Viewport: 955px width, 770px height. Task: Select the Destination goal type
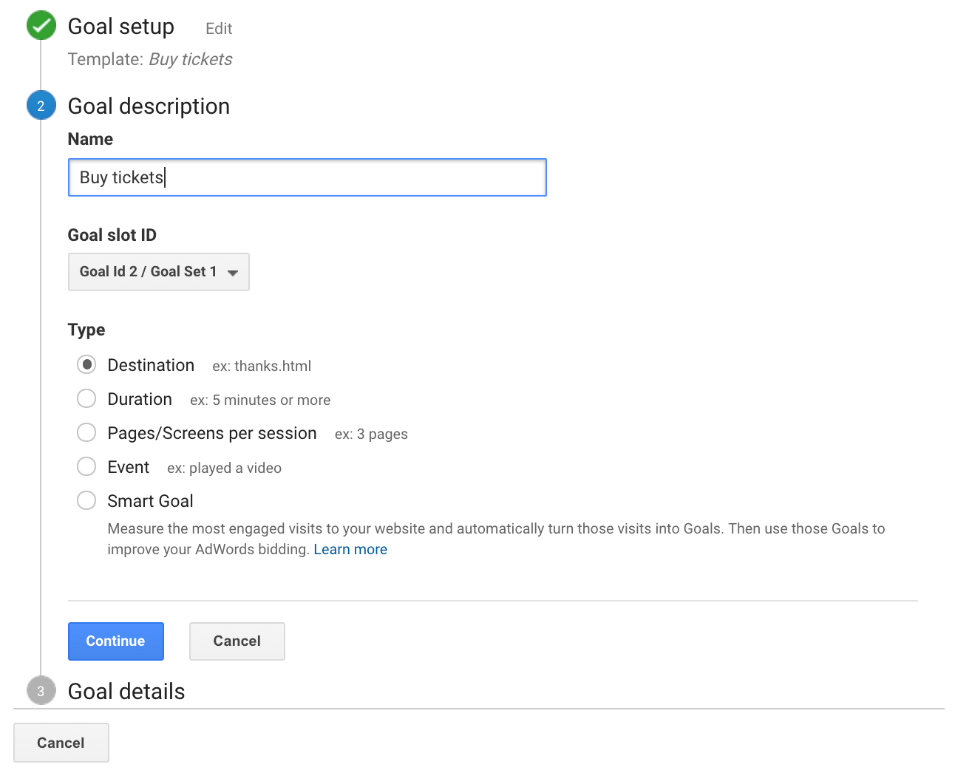tap(86, 364)
